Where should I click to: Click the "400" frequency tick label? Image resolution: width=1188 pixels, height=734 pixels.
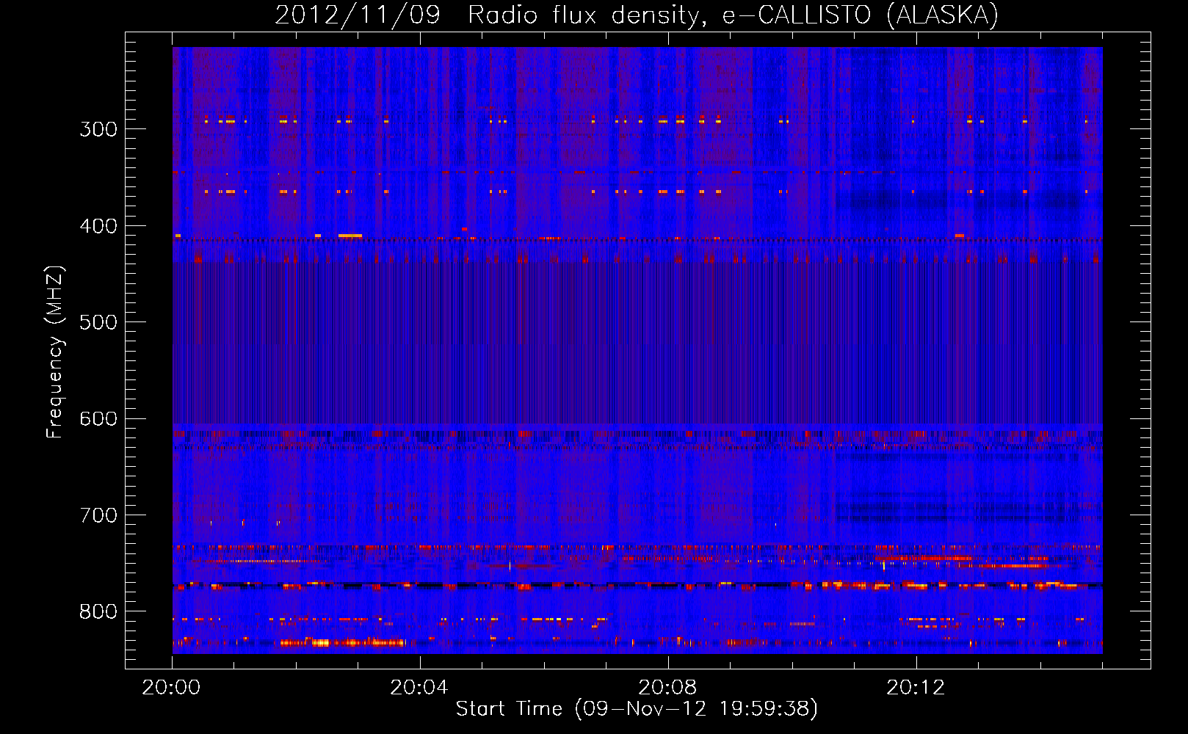(98, 226)
